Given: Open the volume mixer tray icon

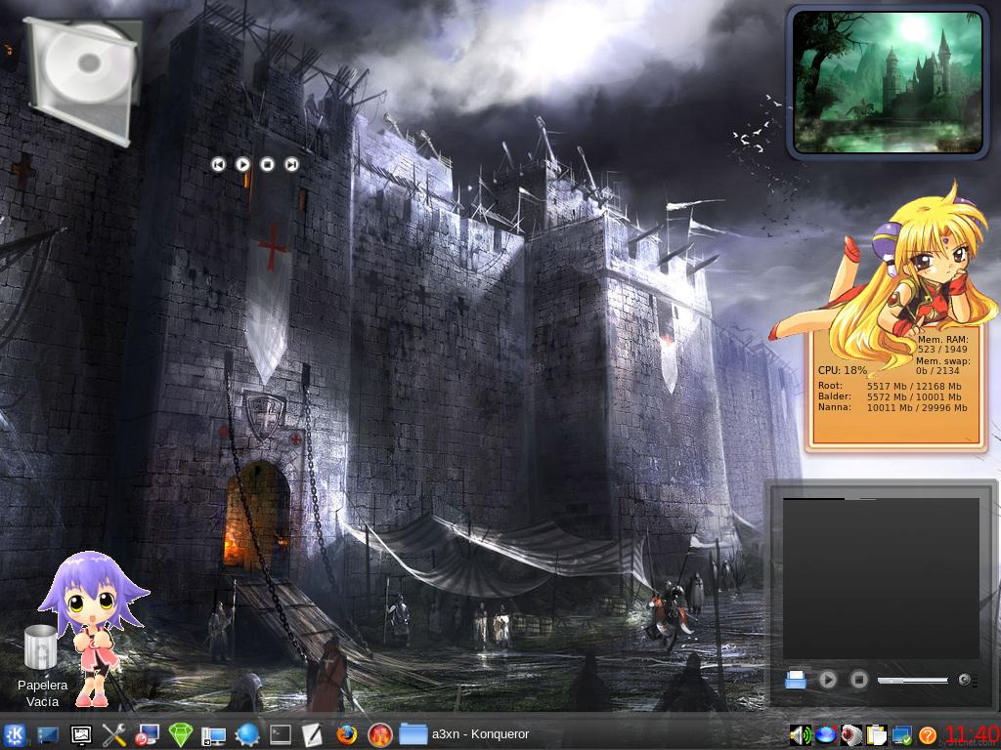Looking at the screenshot, I should 801,735.
